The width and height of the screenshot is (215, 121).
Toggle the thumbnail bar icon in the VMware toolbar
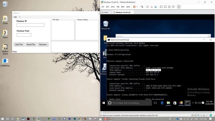coord(165,7)
